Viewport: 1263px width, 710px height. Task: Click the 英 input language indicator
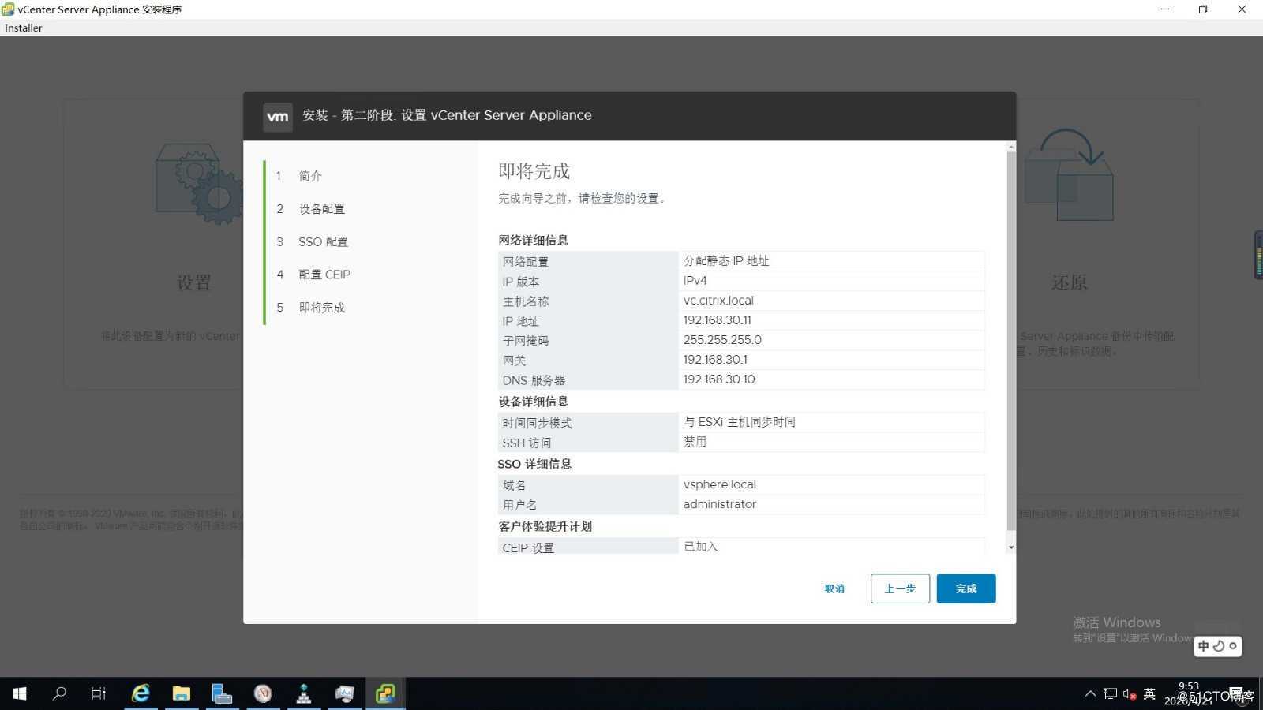1149,693
